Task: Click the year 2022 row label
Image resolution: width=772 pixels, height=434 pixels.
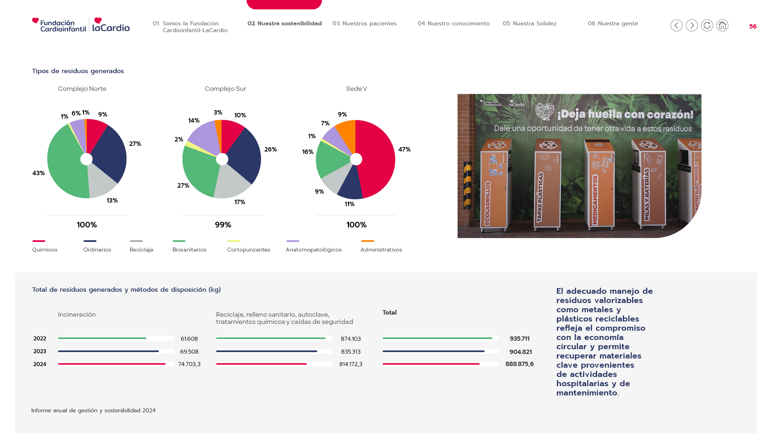Action: [x=40, y=339]
